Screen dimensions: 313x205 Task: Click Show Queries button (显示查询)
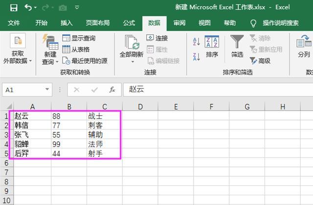click(79, 38)
